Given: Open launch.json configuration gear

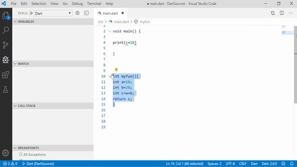Looking at the screenshot, I should point(77,13).
